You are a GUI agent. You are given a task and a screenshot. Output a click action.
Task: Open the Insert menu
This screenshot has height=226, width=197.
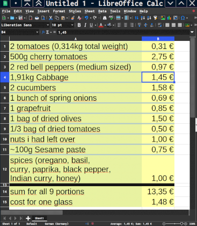click(43, 11)
